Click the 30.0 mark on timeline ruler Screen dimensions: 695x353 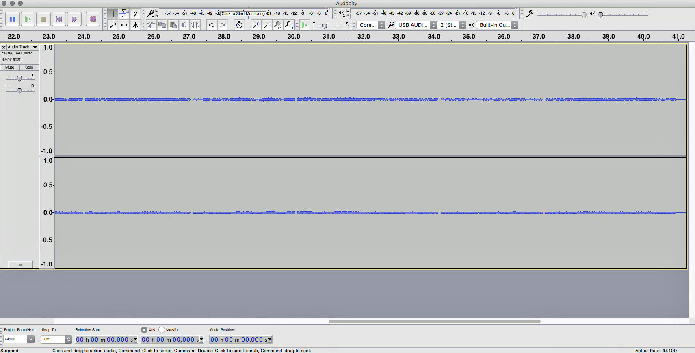click(294, 37)
